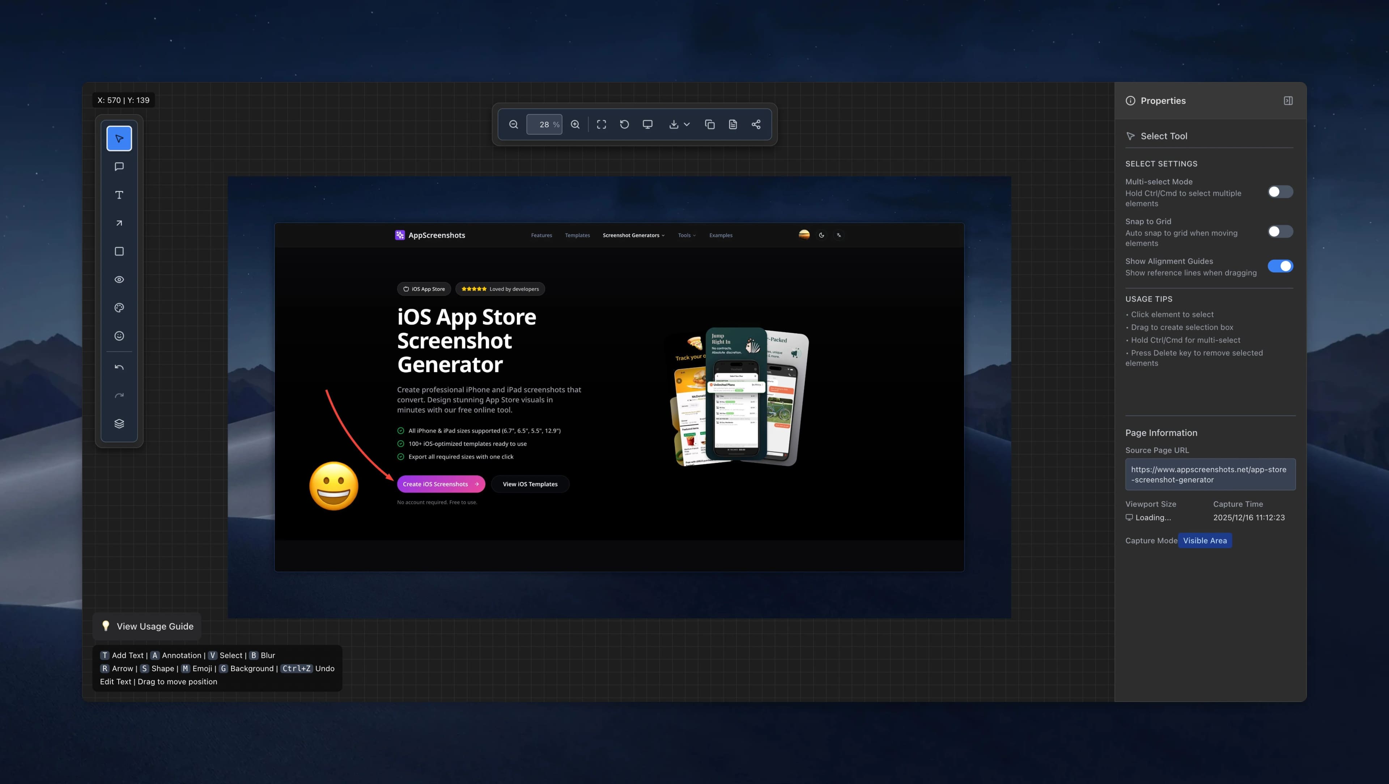This screenshot has width=1389, height=784.
Task: Open the Layers stack tool
Action: coord(119,424)
